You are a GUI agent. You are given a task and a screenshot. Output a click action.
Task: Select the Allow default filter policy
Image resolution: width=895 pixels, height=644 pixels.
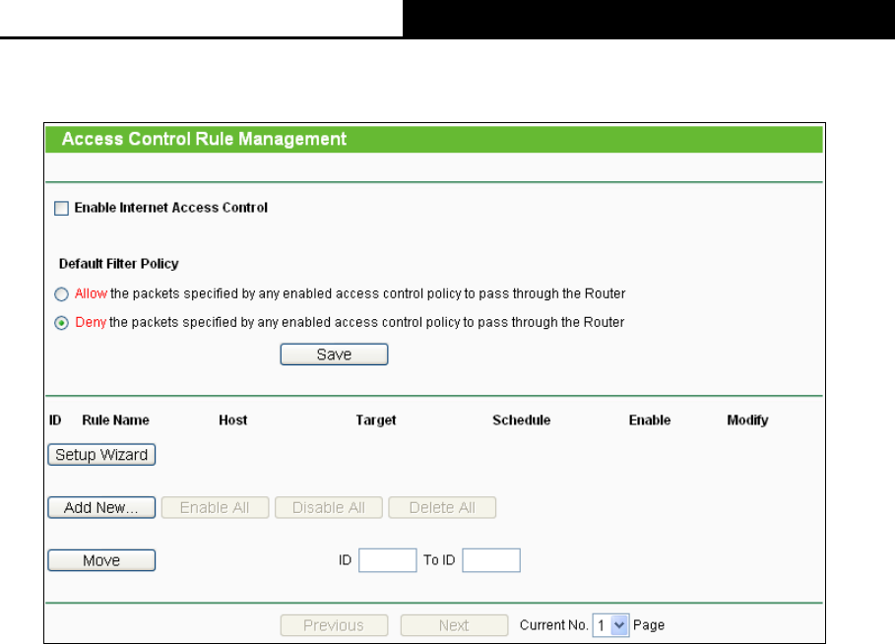click(61, 294)
